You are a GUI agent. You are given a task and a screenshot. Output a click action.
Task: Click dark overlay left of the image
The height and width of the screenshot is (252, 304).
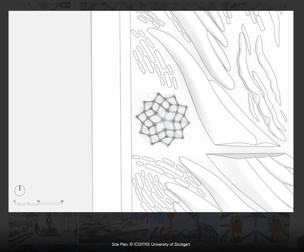tap(4, 114)
